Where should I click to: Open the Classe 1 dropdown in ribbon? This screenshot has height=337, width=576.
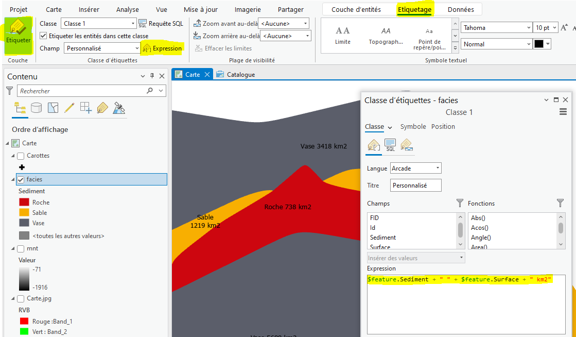133,24
